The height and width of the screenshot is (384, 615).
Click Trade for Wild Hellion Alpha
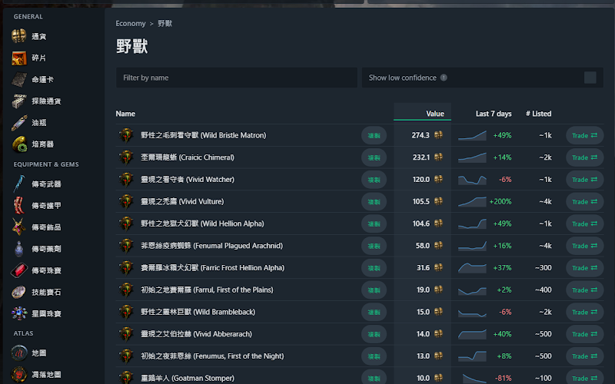pos(584,223)
